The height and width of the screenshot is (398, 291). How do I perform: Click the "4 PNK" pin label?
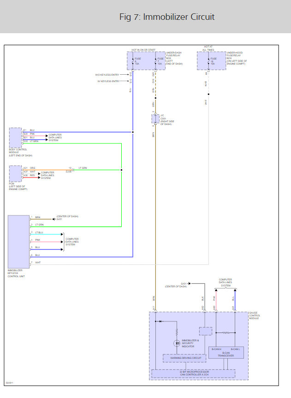tap(36, 240)
